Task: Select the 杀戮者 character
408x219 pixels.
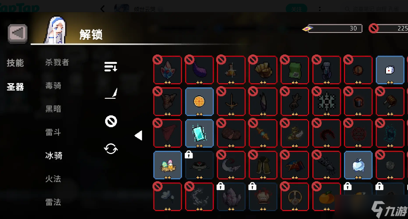Action: 57,62
